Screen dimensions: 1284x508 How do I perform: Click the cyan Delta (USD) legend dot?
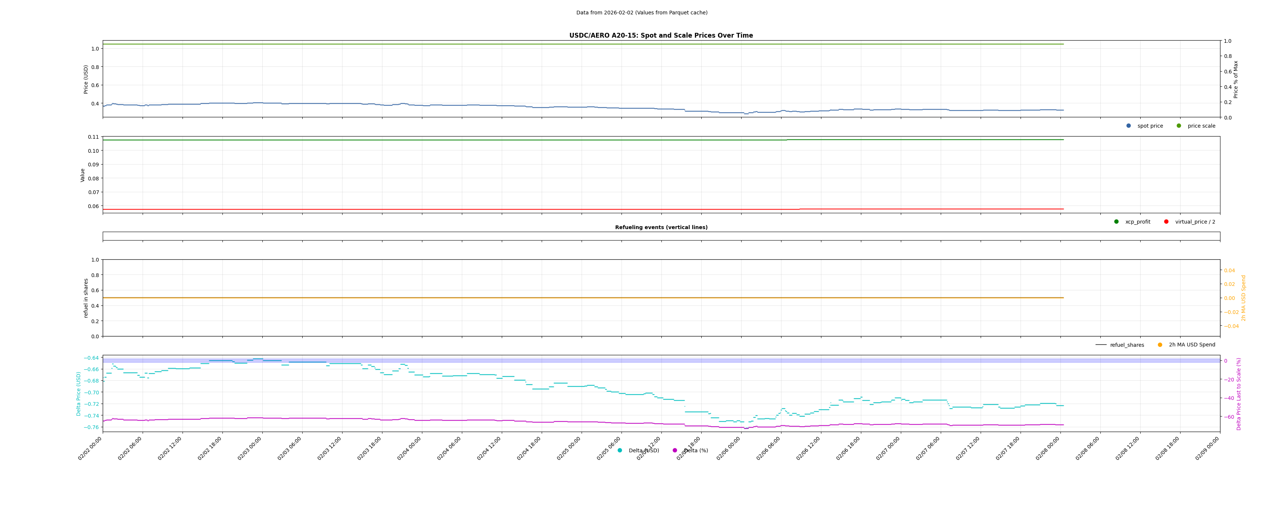[620, 451]
